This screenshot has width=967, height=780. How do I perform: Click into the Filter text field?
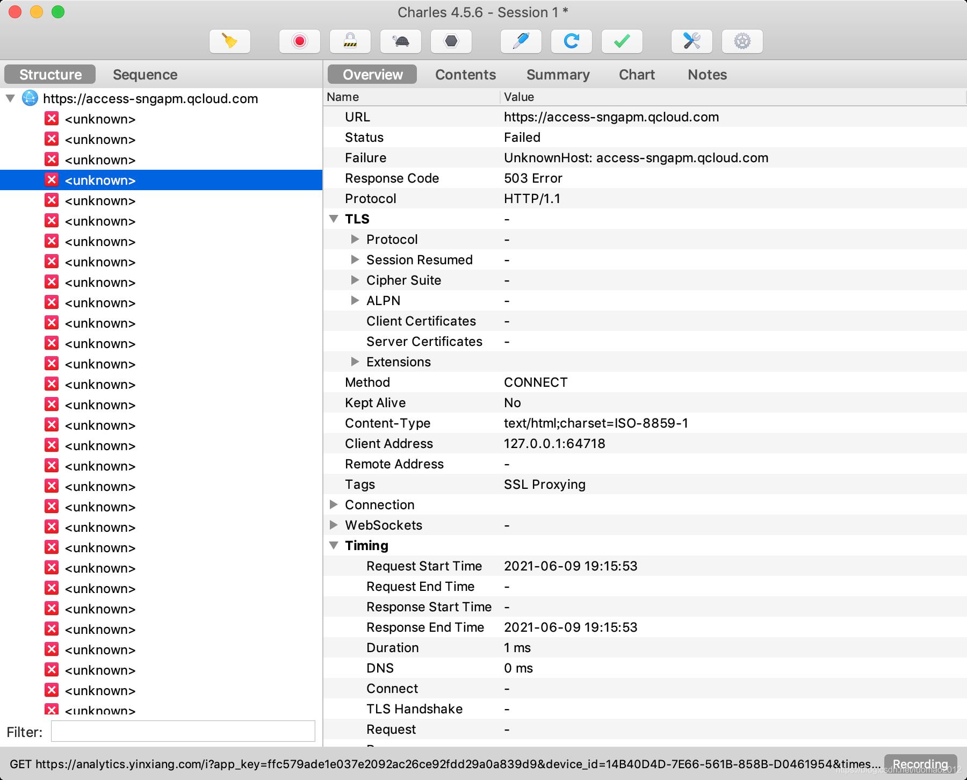point(183,731)
